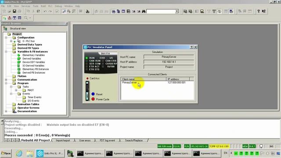Select PrimaryServer row in Connected Clients

click(157, 83)
